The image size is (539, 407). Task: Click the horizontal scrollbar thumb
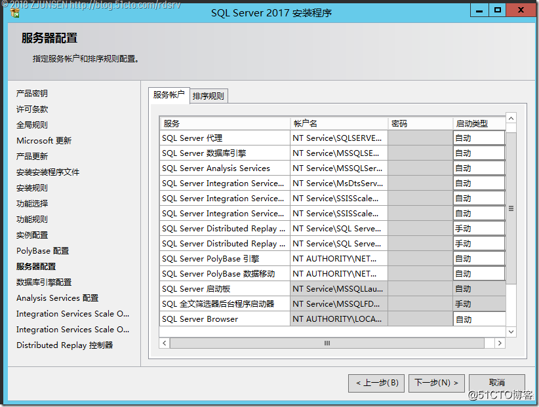tap(327, 343)
